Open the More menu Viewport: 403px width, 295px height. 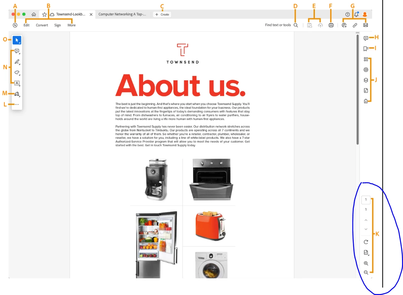point(72,25)
